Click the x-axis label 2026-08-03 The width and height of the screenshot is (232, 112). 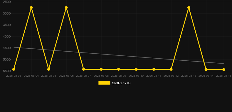14,76
